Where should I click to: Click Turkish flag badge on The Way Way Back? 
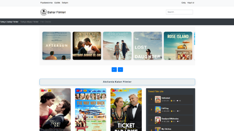click(x=78, y=90)
